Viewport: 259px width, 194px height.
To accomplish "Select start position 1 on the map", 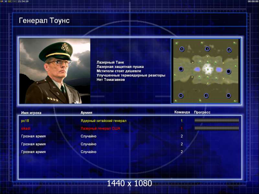I will (181, 95).
